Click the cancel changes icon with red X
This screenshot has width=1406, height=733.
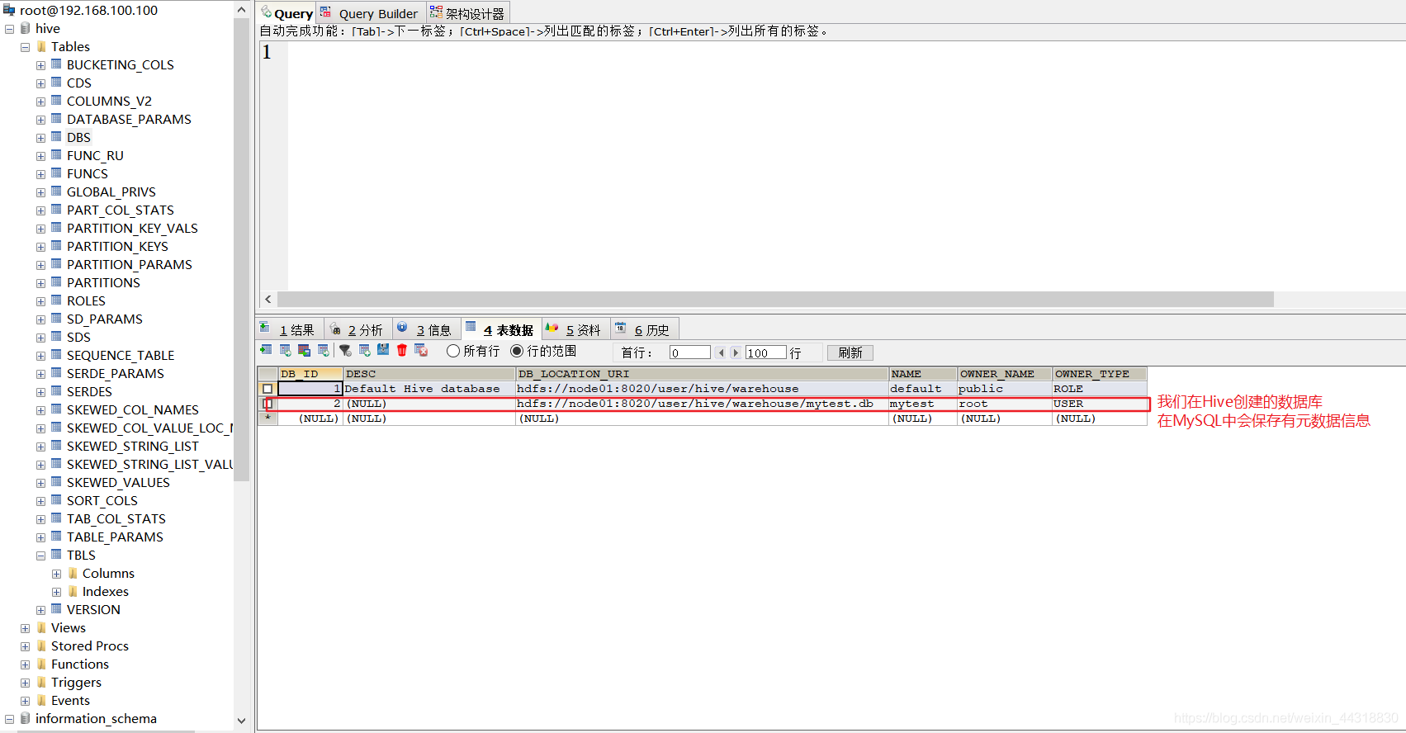pos(421,350)
